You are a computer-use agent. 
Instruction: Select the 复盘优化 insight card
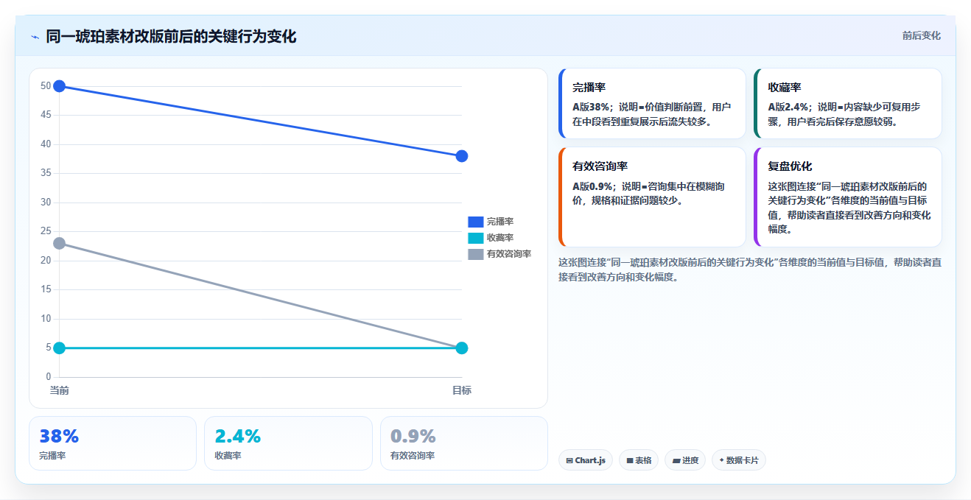coord(848,197)
